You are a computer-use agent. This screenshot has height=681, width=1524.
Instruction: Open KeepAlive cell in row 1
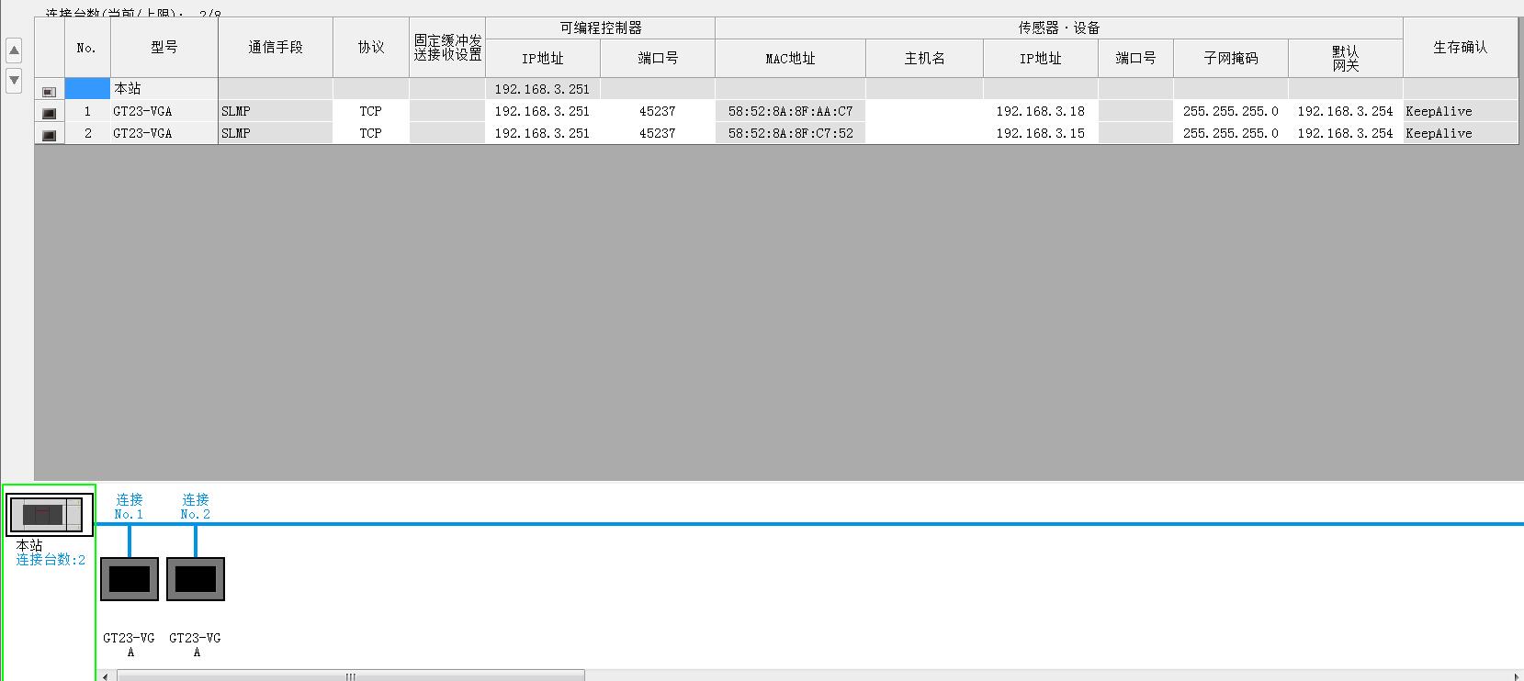tap(1459, 111)
